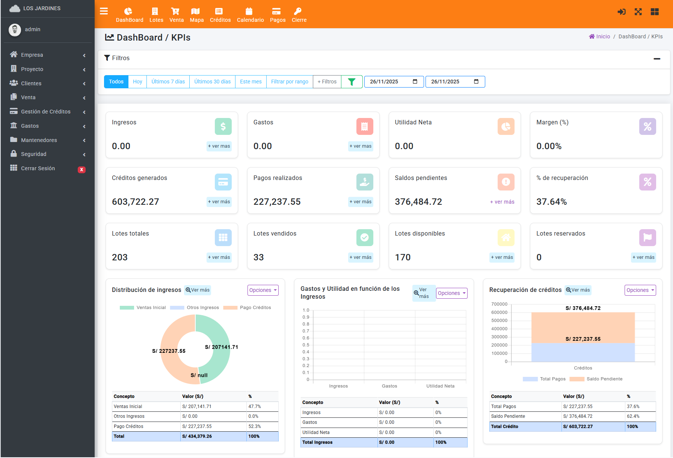Open the Venta menu in sidebar
The width and height of the screenshot is (673, 458).
28,97
